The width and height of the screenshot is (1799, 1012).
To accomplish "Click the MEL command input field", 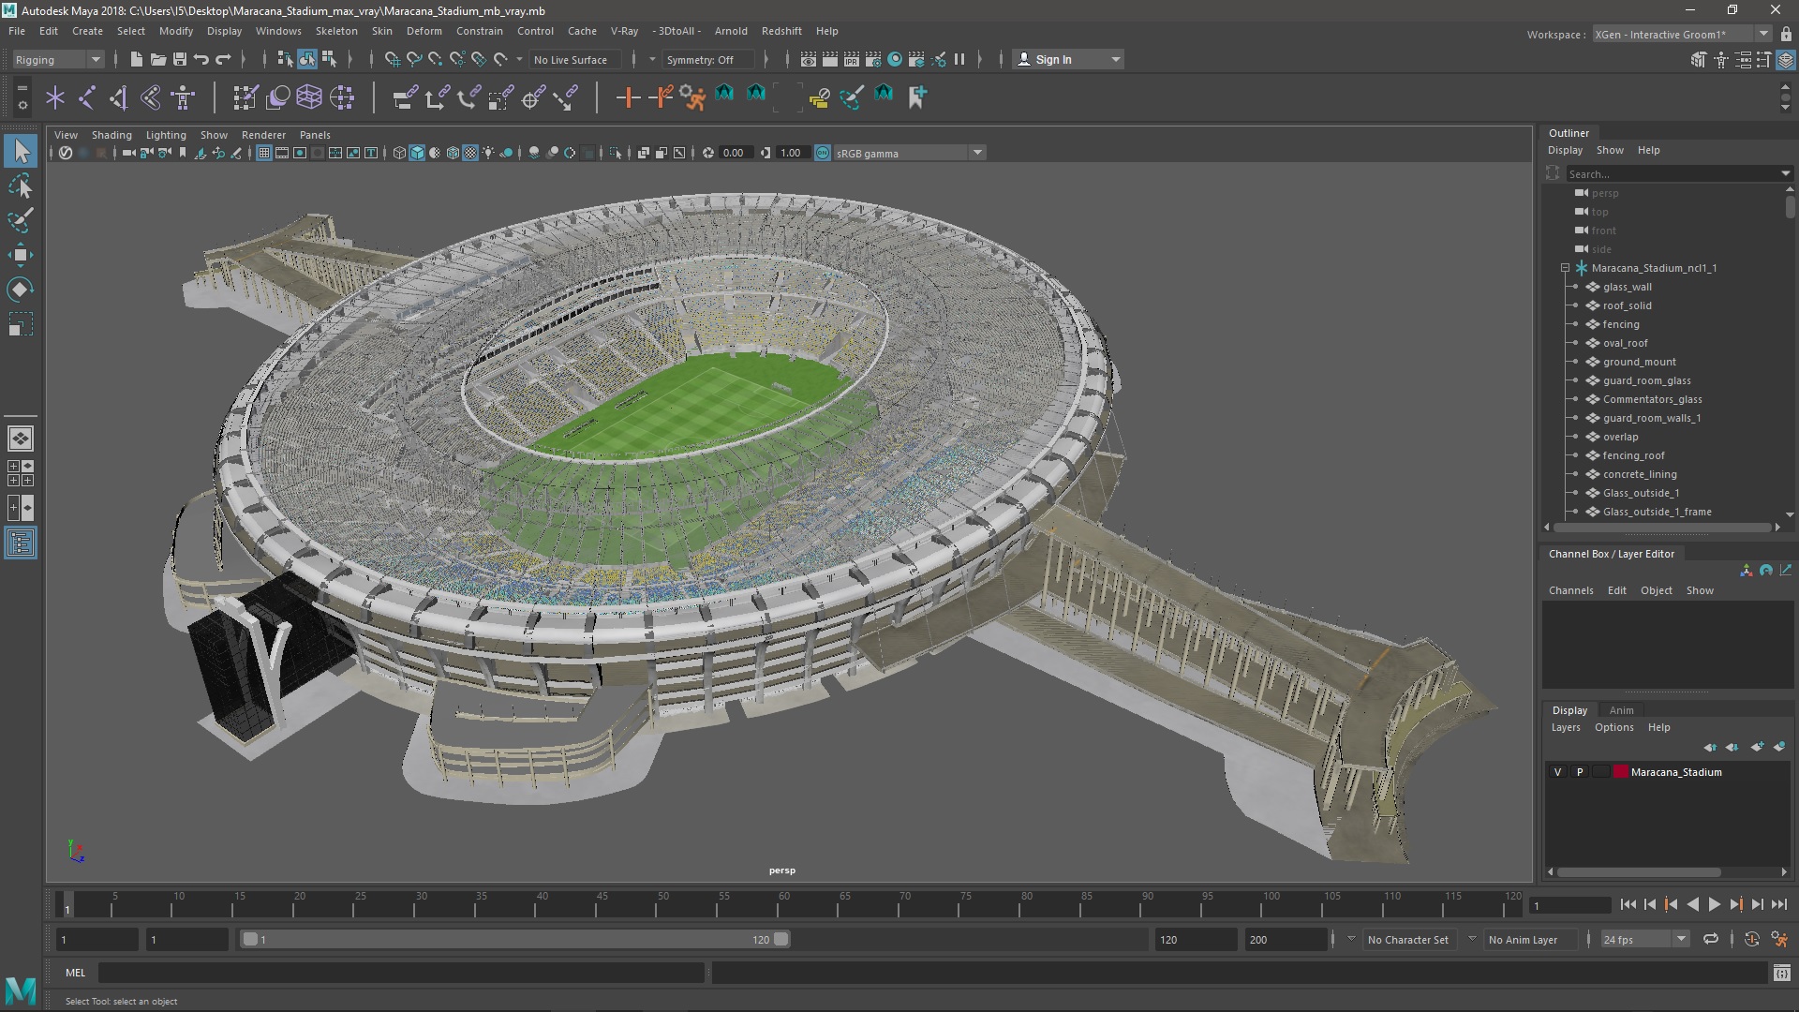I will [x=401, y=973].
